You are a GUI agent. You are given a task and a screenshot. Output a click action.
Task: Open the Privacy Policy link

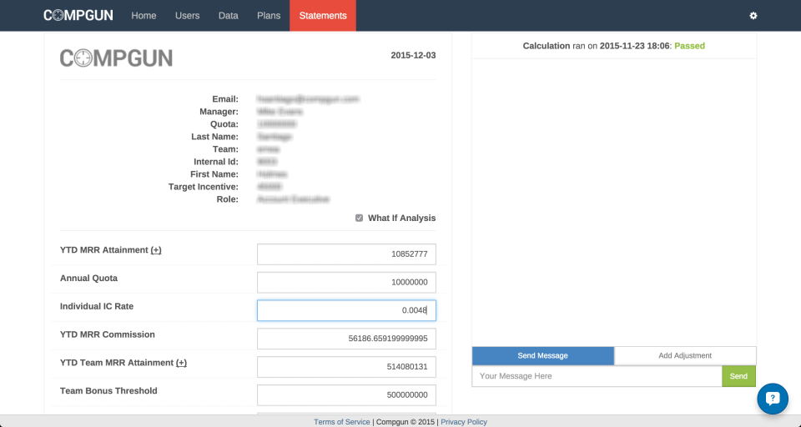pyautogui.click(x=464, y=422)
